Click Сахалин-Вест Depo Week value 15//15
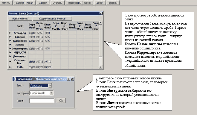The height and width of the screenshot is (115, 197). coord(32,62)
